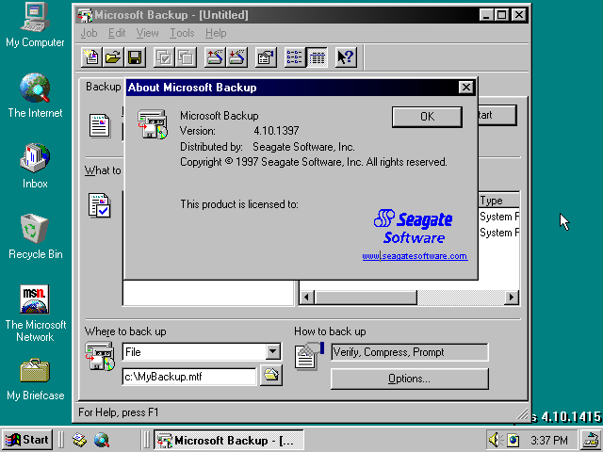Click the backup job document icon
Screen dimensions: 603x452
[100, 125]
